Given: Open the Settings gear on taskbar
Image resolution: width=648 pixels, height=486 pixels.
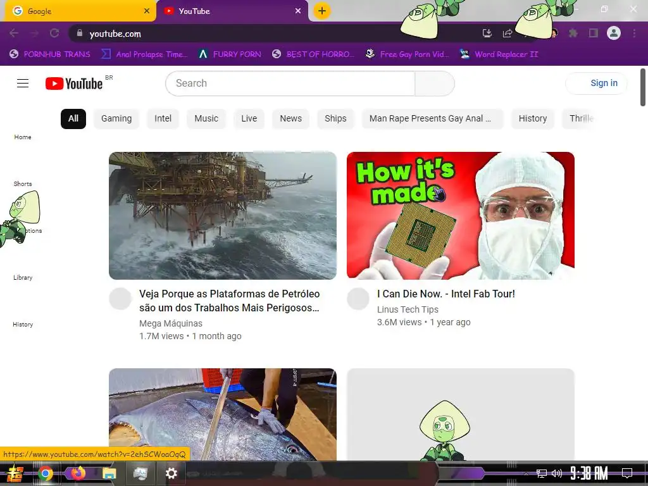Looking at the screenshot, I should pyautogui.click(x=171, y=473).
